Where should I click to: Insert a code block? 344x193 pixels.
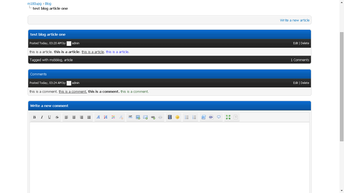tap(204, 117)
